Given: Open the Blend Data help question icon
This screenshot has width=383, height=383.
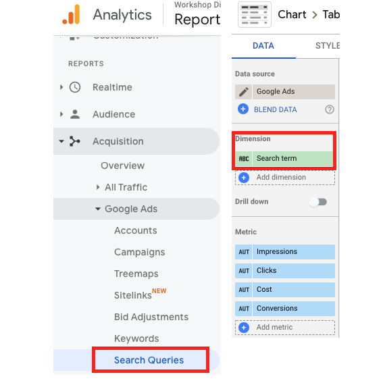Looking at the screenshot, I should (x=330, y=109).
